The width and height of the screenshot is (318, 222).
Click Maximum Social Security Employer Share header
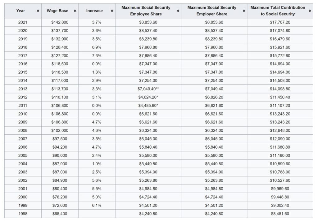(x=212, y=11)
